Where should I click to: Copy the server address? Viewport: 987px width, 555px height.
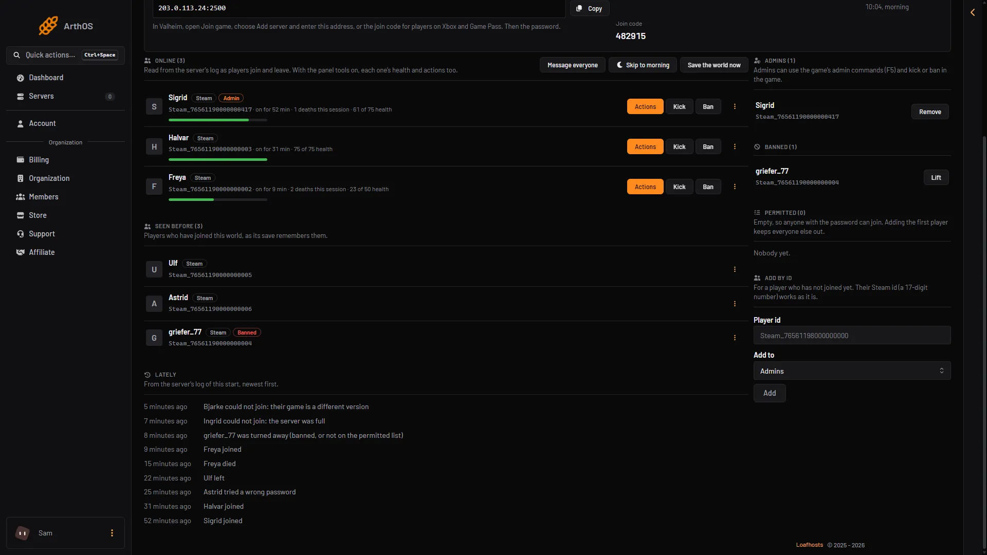coord(590,8)
